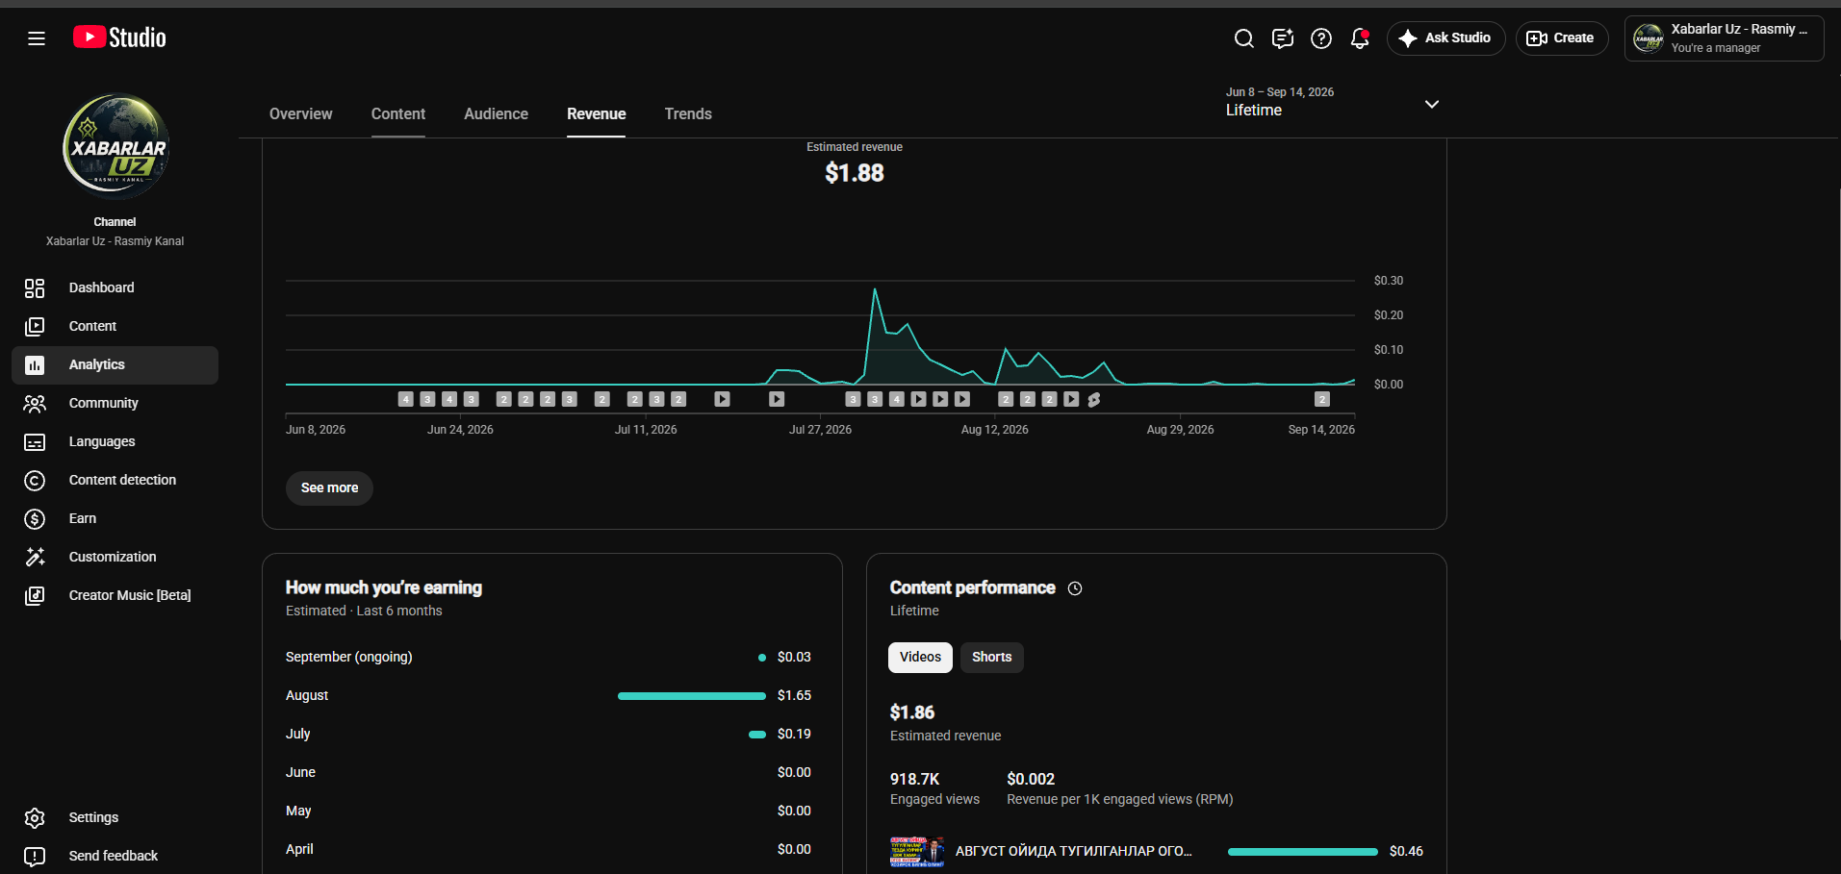Open Content detection in sidebar
1841x874 pixels.
coord(115,480)
